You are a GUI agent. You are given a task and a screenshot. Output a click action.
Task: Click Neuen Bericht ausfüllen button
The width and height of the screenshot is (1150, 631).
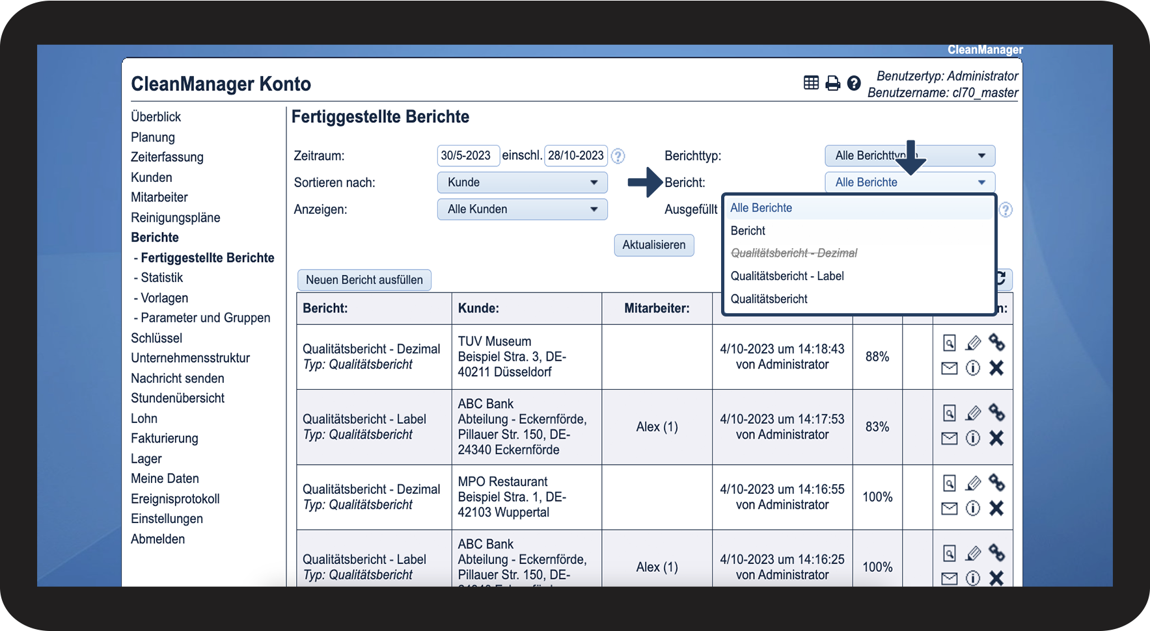pyautogui.click(x=364, y=280)
